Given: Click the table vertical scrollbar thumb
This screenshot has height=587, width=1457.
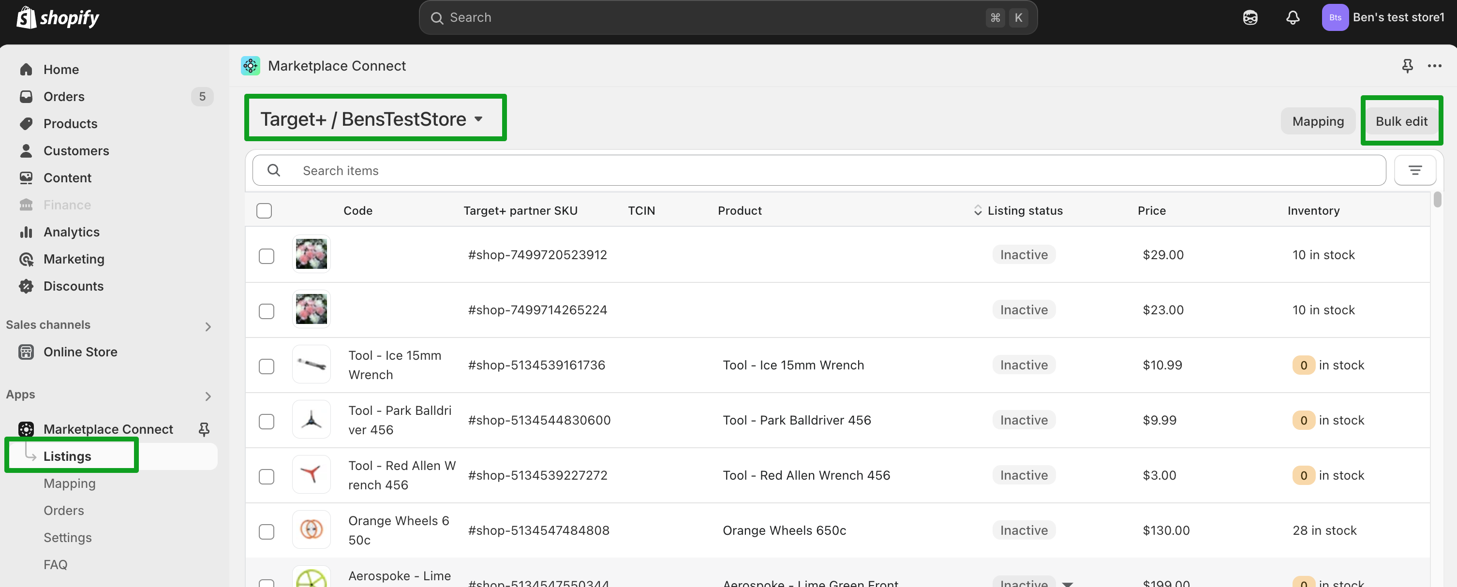Looking at the screenshot, I should click(1437, 200).
